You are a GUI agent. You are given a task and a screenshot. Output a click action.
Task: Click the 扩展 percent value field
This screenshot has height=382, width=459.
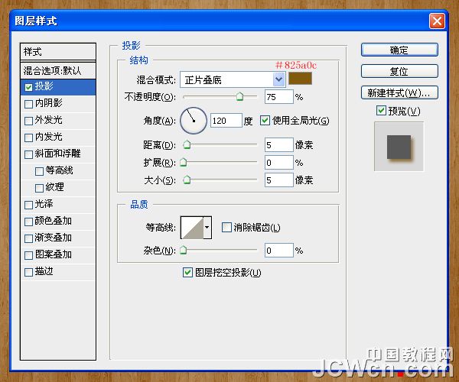(279, 163)
